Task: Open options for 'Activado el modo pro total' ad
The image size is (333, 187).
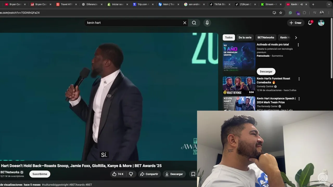Action: tap(298, 45)
